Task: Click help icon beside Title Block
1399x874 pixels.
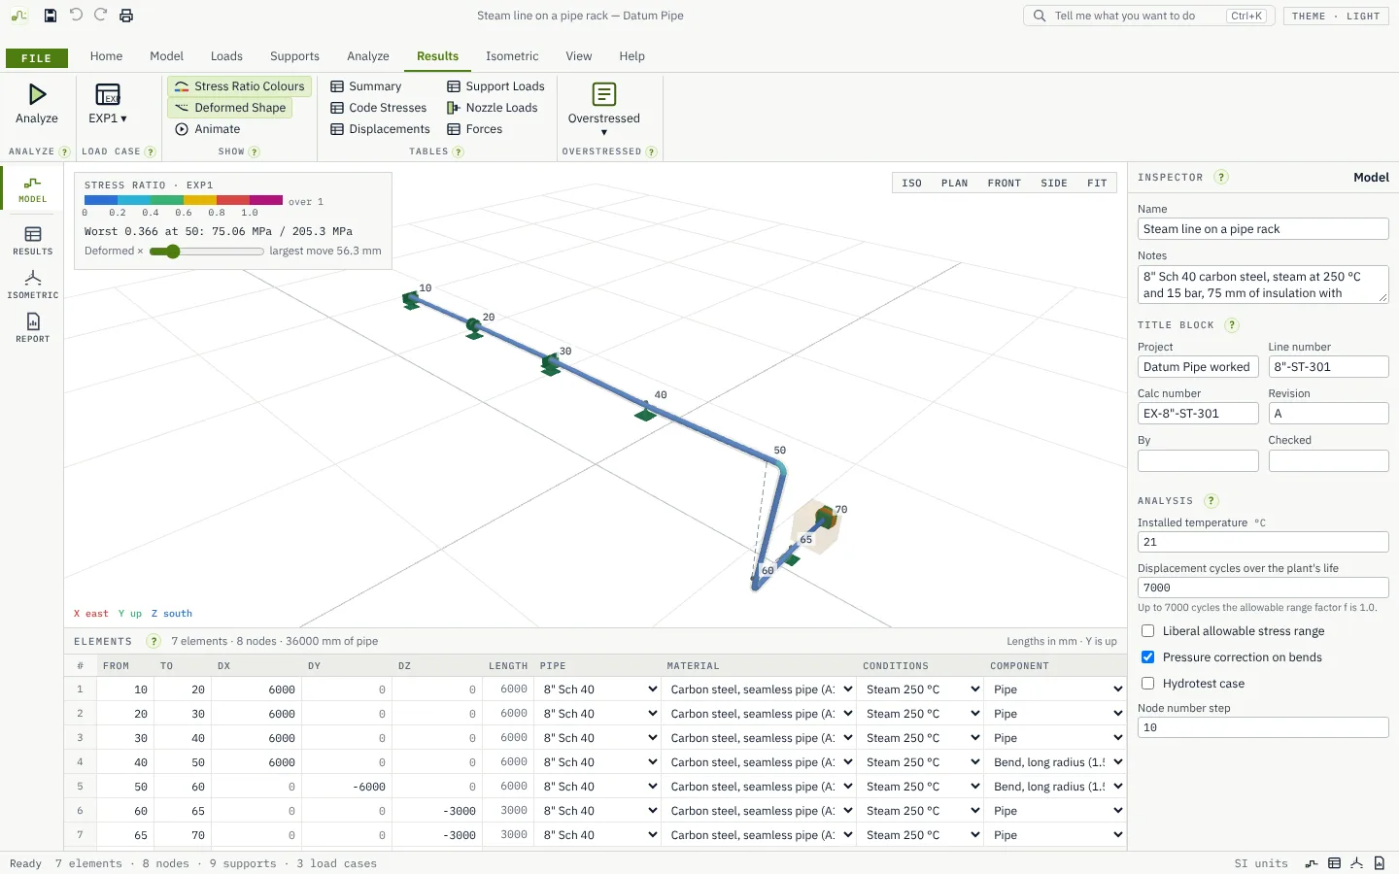Action: click(x=1232, y=324)
